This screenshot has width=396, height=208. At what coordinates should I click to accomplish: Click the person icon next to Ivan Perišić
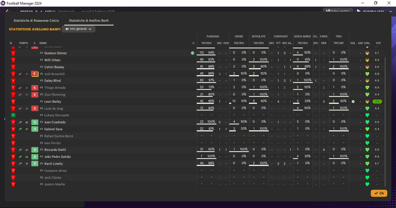point(41,143)
